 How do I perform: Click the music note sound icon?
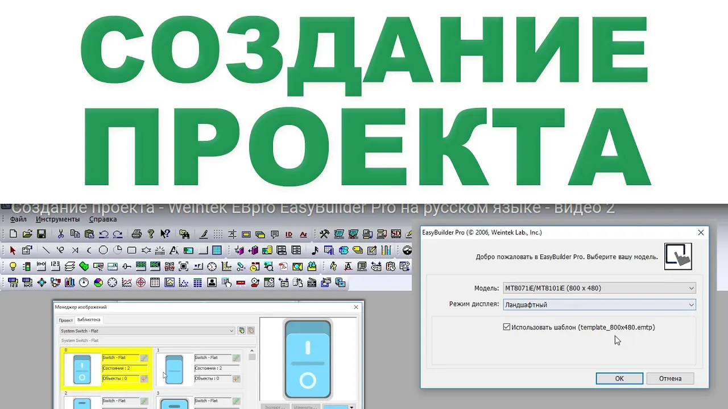pyautogui.click(x=315, y=250)
